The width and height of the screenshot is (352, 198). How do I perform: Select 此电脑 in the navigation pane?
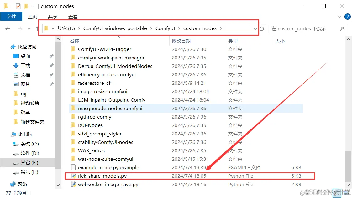tap(24, 135)
